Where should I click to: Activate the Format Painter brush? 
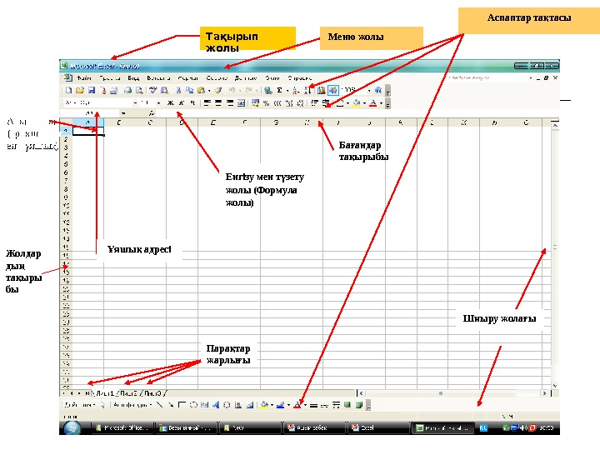(x=218, y=90)
